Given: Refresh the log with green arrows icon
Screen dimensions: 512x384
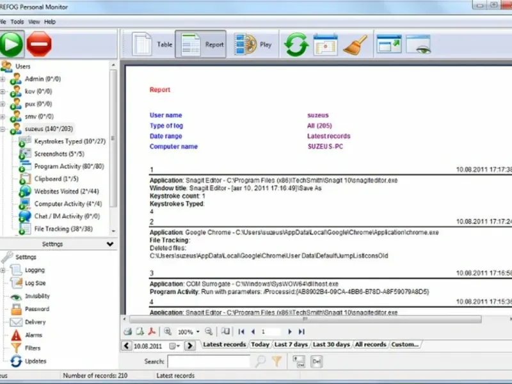Looking at the screenshot, I should pos(296,44).
